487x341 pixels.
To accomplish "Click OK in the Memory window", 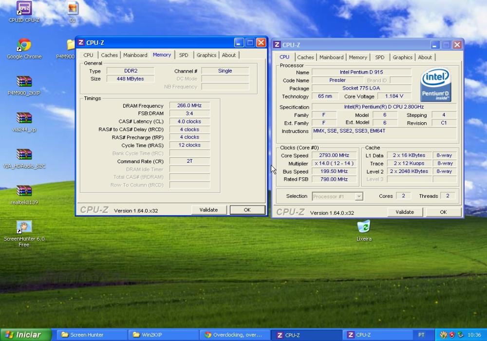I will pyautogui.click(x=247, y=210).
